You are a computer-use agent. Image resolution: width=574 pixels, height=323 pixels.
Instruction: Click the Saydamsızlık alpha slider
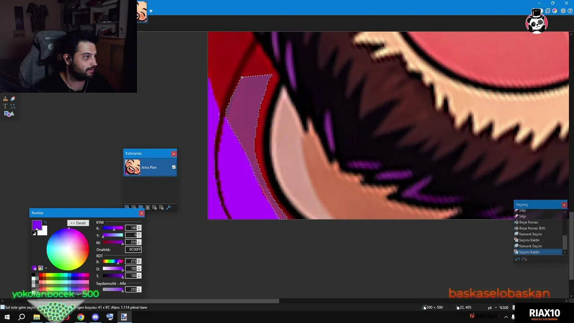[113, 289]
